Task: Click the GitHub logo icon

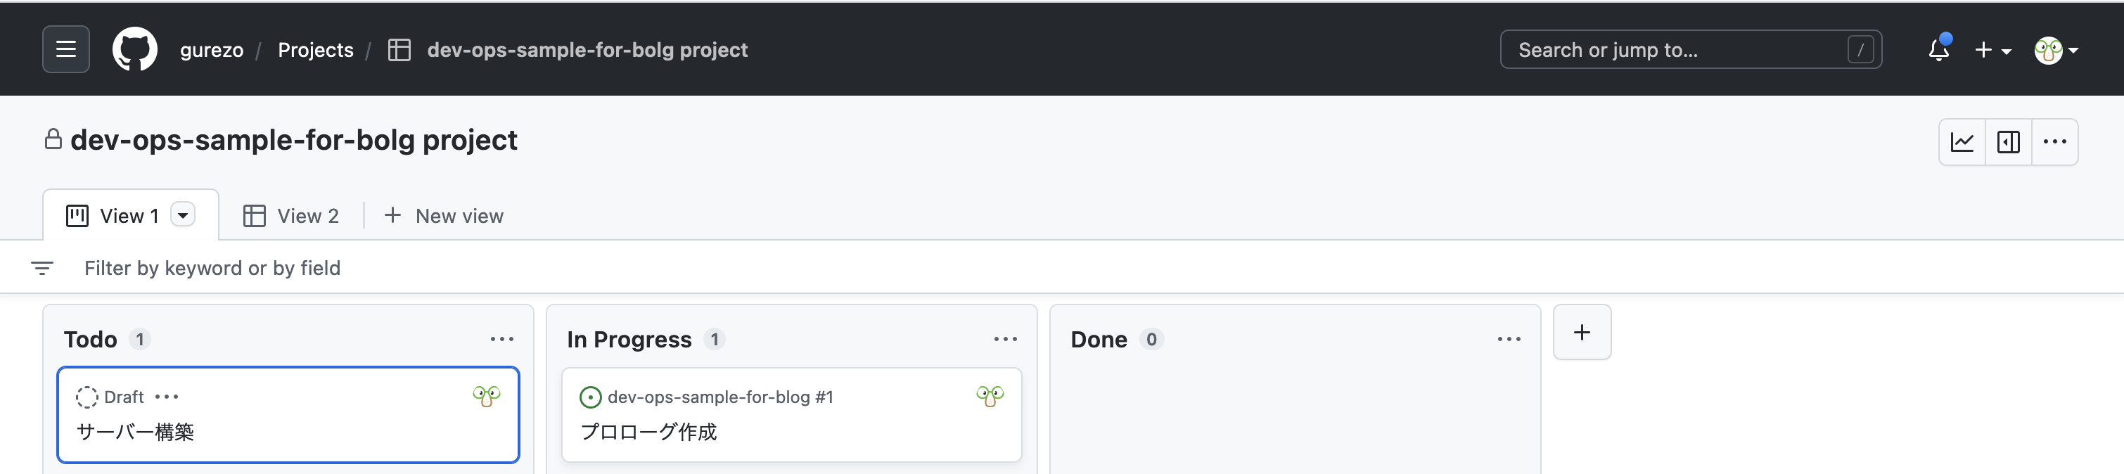Action: [134, 49]
